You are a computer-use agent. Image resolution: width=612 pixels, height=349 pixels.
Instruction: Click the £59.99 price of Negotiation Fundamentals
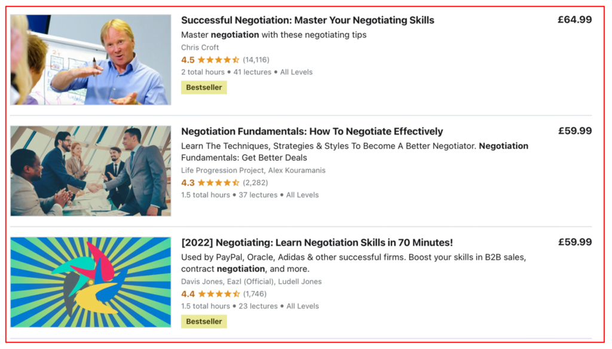click(574, 131)
